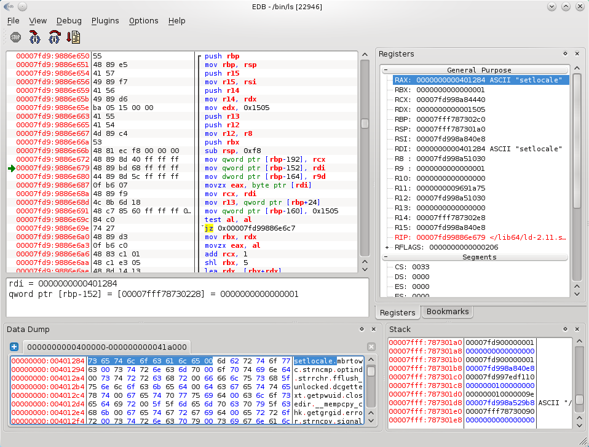Click the Step Into toolbar icon
The width and height of the screenshot is (589, 447).
[x=34, y=37]
